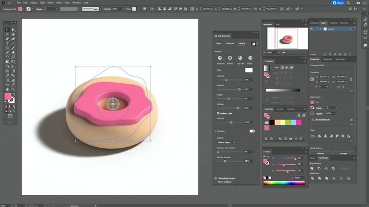Viewport: 369px width, 207px height.
Task: Toggle constrain width and height proportions
Action: pyautogui.click(x=351, y=79)
